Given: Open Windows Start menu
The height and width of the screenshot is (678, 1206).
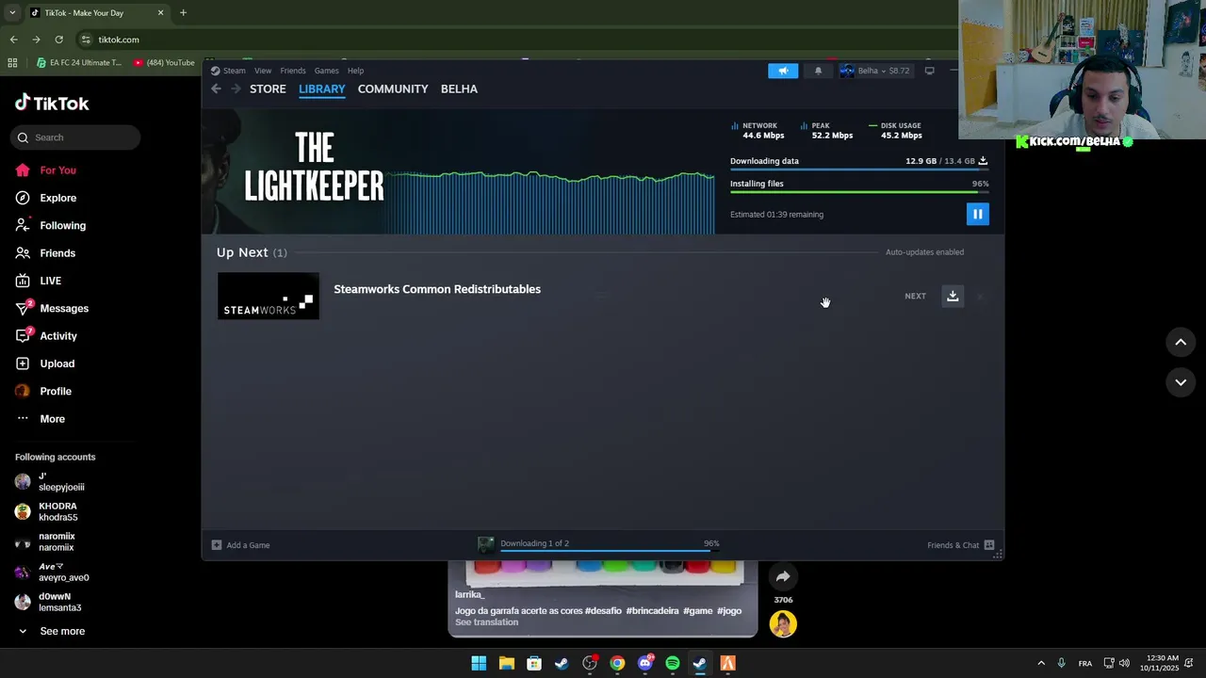Looking at the screenshot, I should 479,663.
